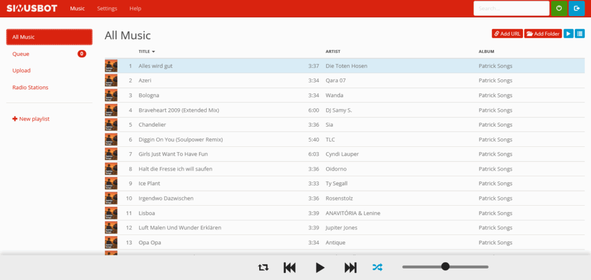Click the green power button icon
The image size is (591, 280).
coord(559,9)
